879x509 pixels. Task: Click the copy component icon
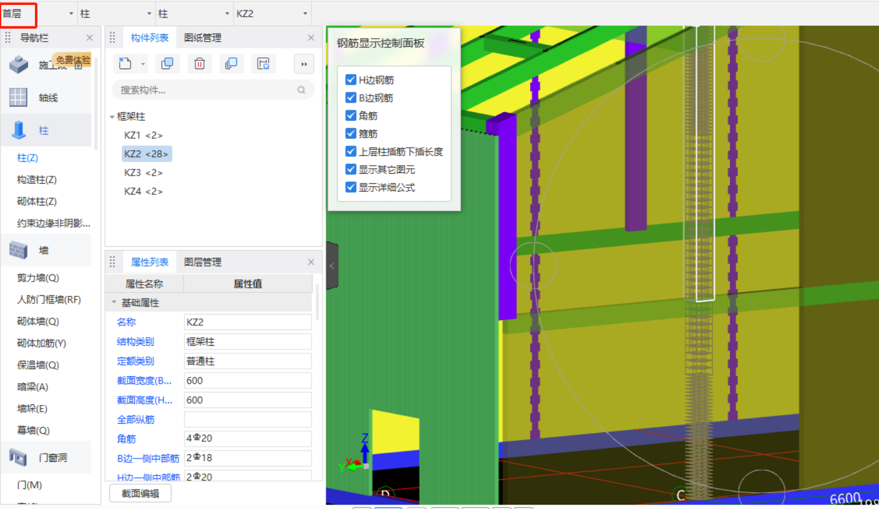pos(167,63)
